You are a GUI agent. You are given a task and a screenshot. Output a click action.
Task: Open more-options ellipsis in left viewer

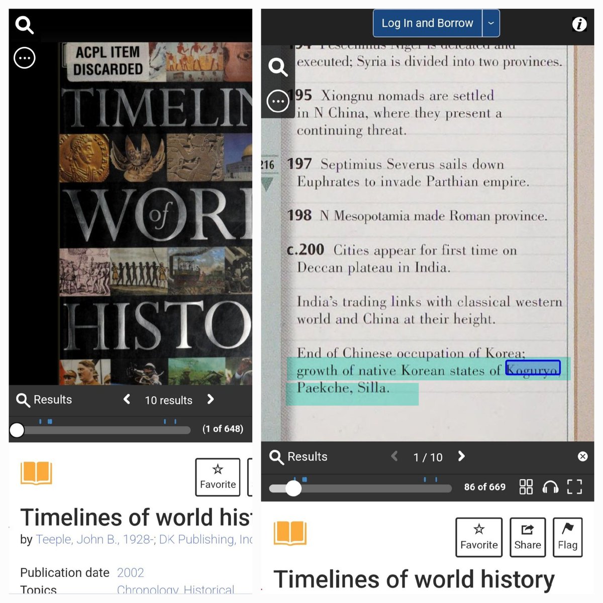(x=24, y=58)
